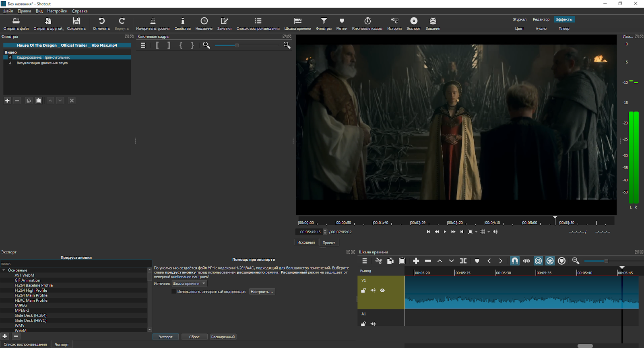
Task: Open Ключевые кадры toolbar icon
Action: pos(367,24)
